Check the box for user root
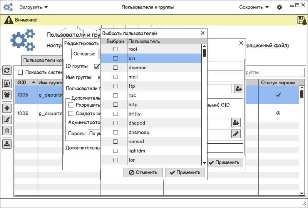Screen dimensions: 308x208 click(x=115, y=49)
